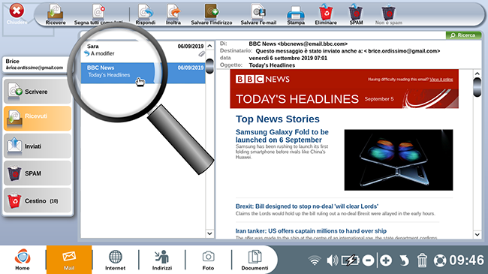
Task: Click the lifebuoy help icon
Action: coord(440,260)
